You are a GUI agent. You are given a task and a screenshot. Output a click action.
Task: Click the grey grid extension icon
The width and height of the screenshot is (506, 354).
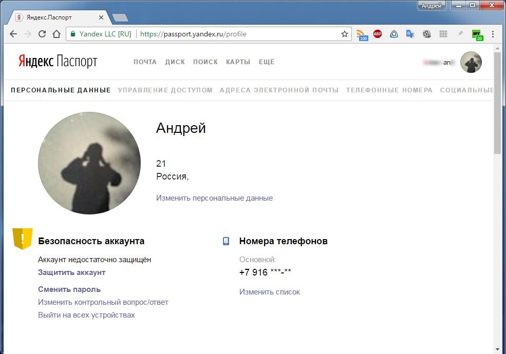click(x=443, y=34)
